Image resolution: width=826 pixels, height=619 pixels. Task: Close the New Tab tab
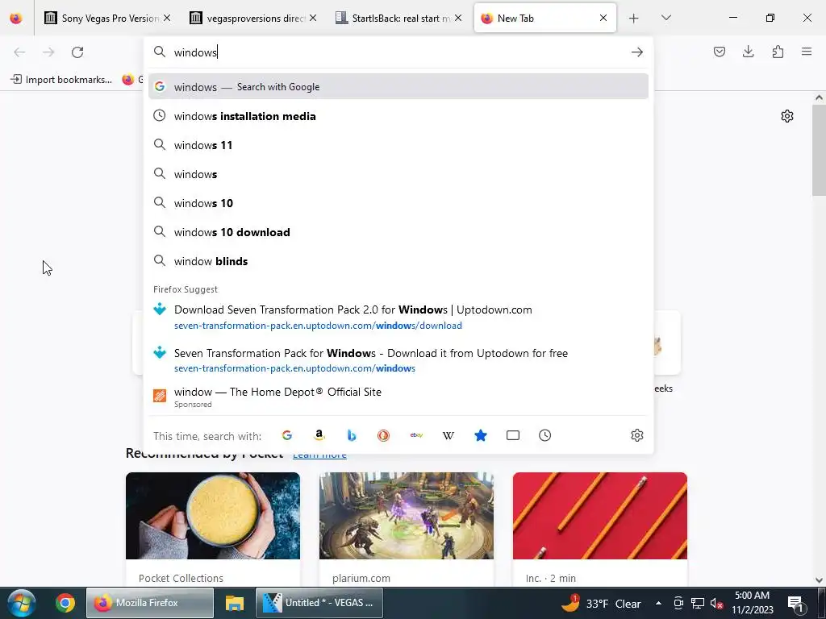[x=603, y=18]
